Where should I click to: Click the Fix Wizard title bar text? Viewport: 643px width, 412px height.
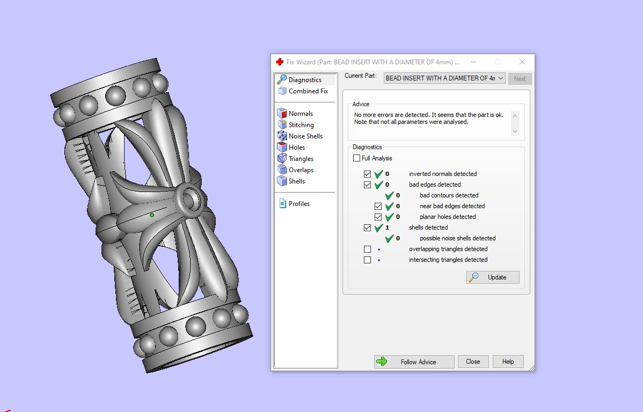tap(373, 62)
